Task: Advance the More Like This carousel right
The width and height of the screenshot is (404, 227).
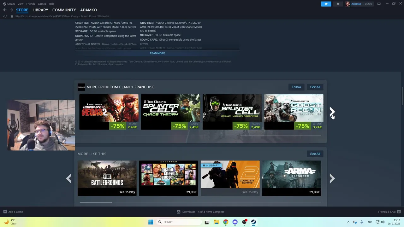Action: click(332, 178)
